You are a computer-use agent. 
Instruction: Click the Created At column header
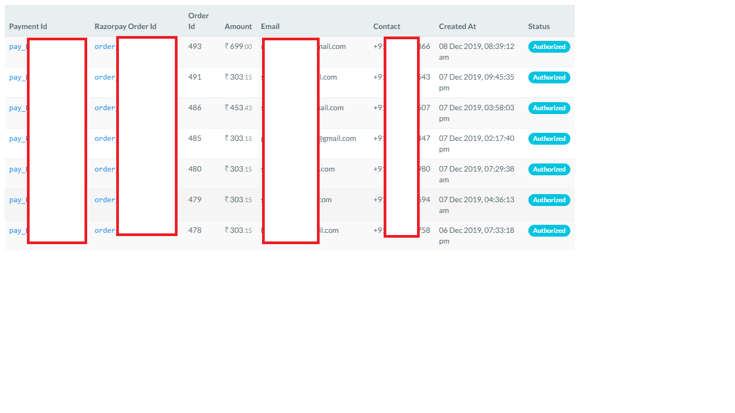457,26
